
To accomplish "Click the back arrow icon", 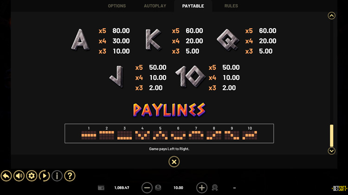I will click(6, 176).
